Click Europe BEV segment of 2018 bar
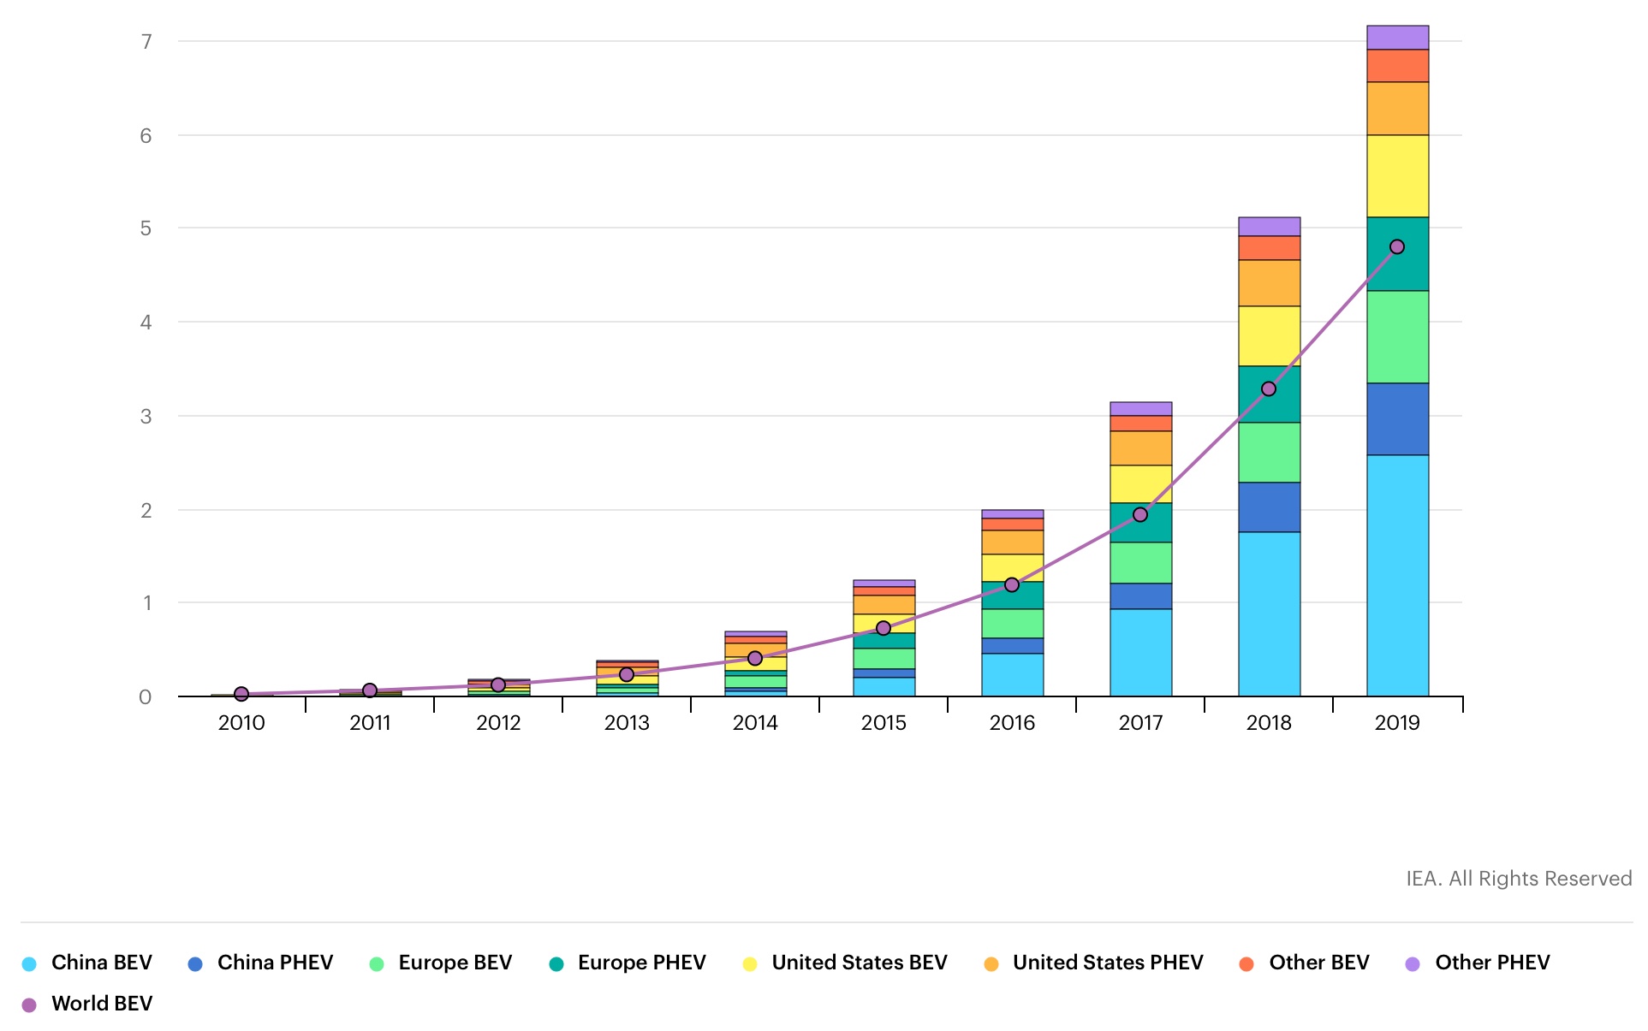1648x1031 pixels. pos(1269,453)
